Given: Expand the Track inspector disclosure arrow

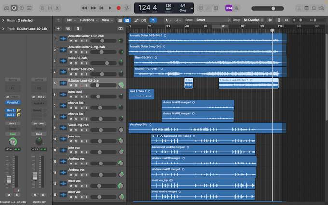Looking at the screenshot, I should (x=3, y=29).
